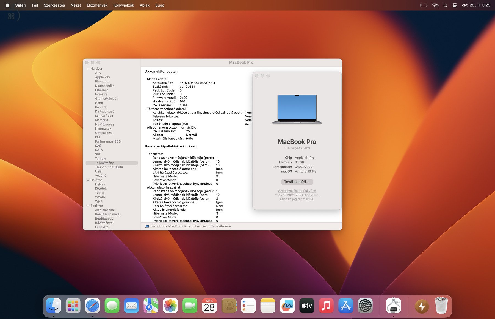Select USB in sidebar
The height and width of the screenshot is (319, 495).
(98, 172)
